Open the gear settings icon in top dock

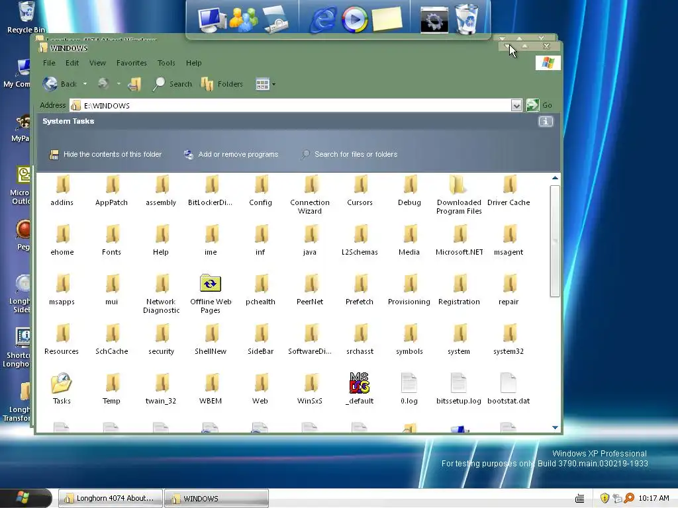434,19
